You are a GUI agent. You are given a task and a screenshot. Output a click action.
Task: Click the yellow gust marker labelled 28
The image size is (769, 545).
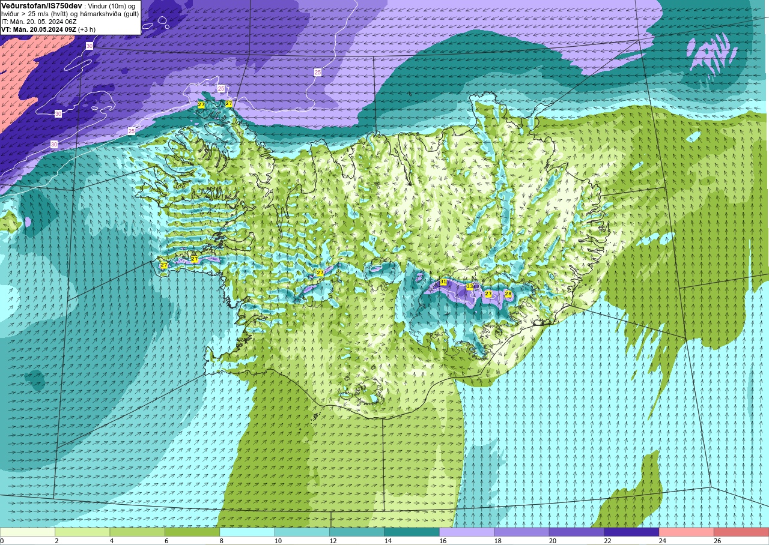click(508, 294)
